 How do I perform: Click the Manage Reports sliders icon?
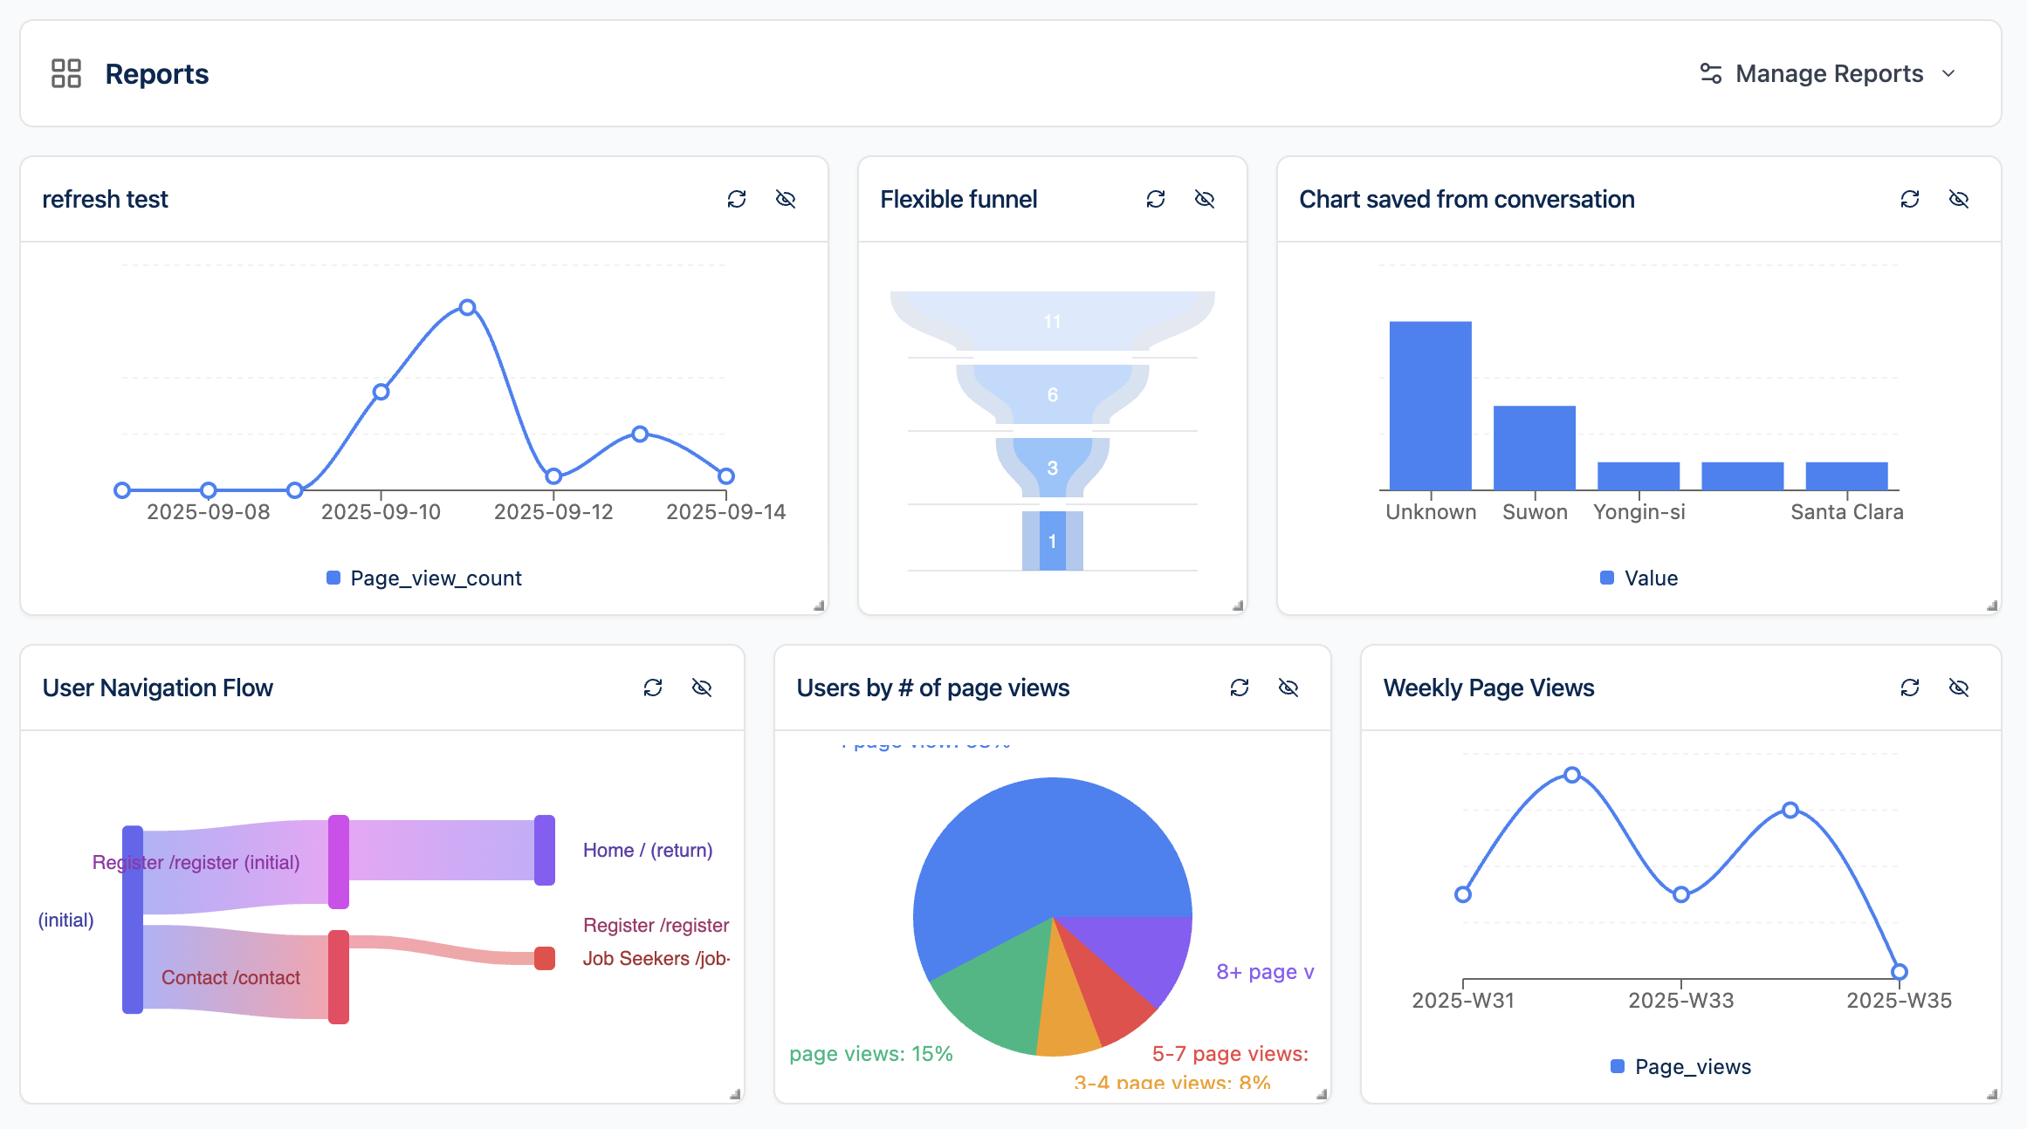[1711, 73]
